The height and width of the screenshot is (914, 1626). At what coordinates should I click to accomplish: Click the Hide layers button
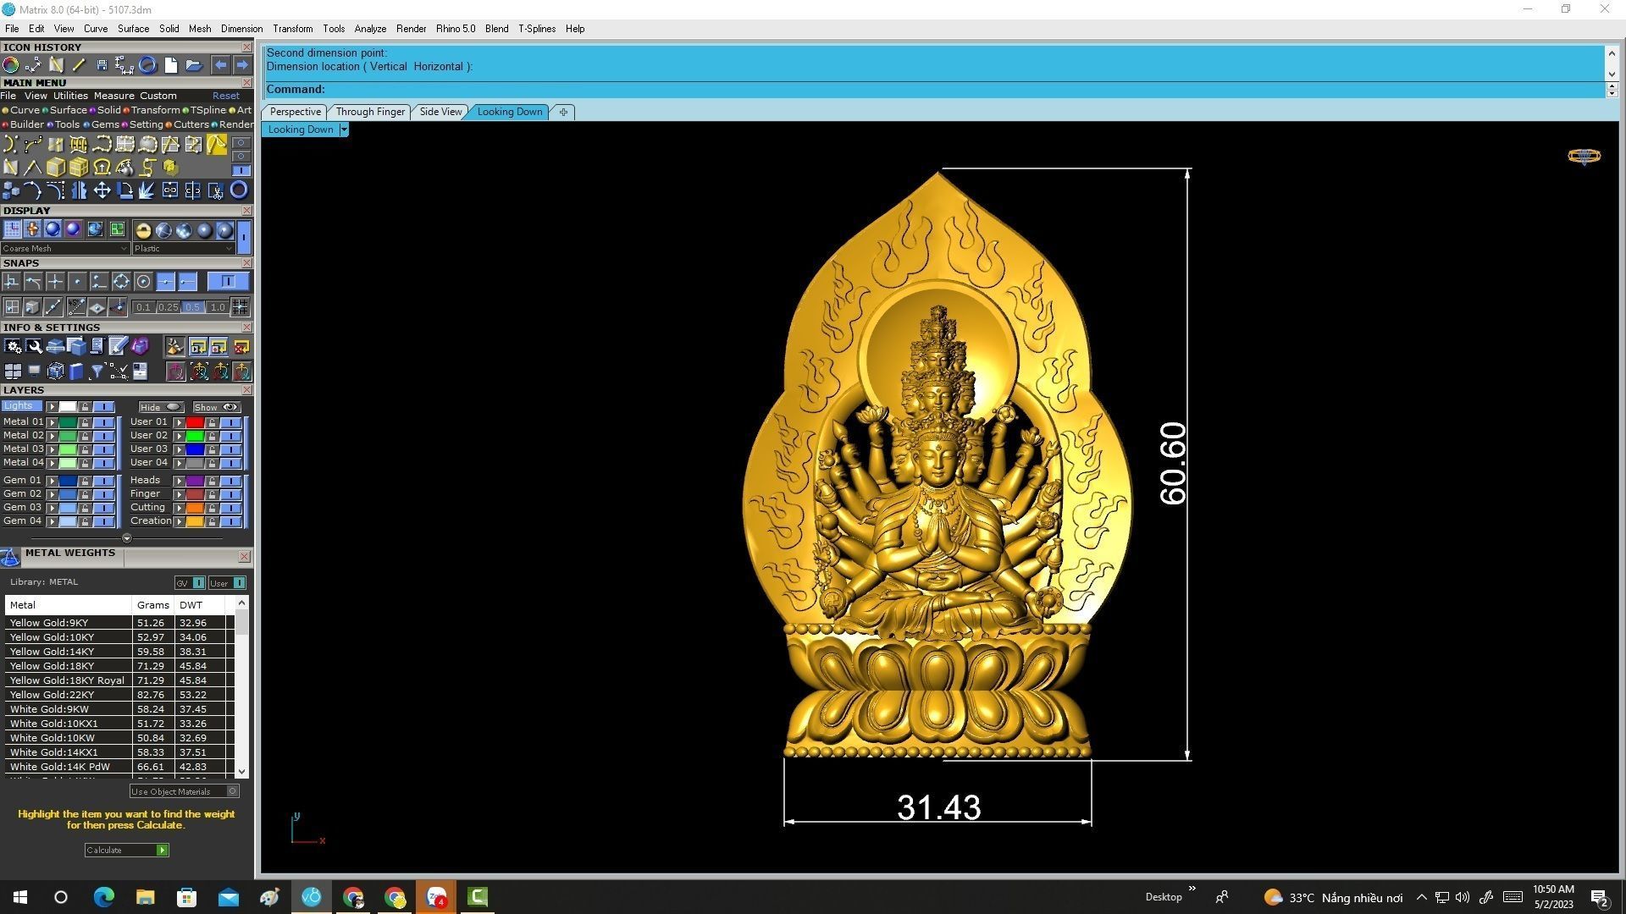(161, 407)
